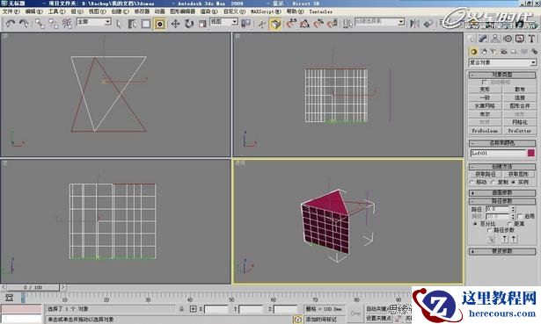Open the Motion panel tab icon
Screen dimensions: 541x324
[x=508, y=39]
